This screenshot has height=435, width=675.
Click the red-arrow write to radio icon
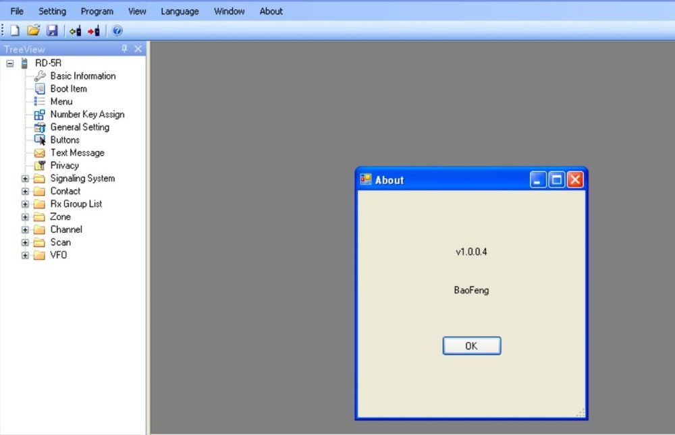coord(94,30)
